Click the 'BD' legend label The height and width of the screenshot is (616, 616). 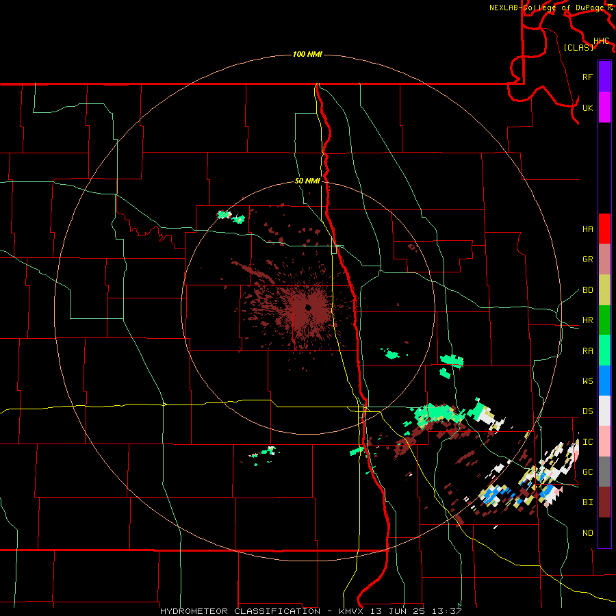click(x=587, y=290)
